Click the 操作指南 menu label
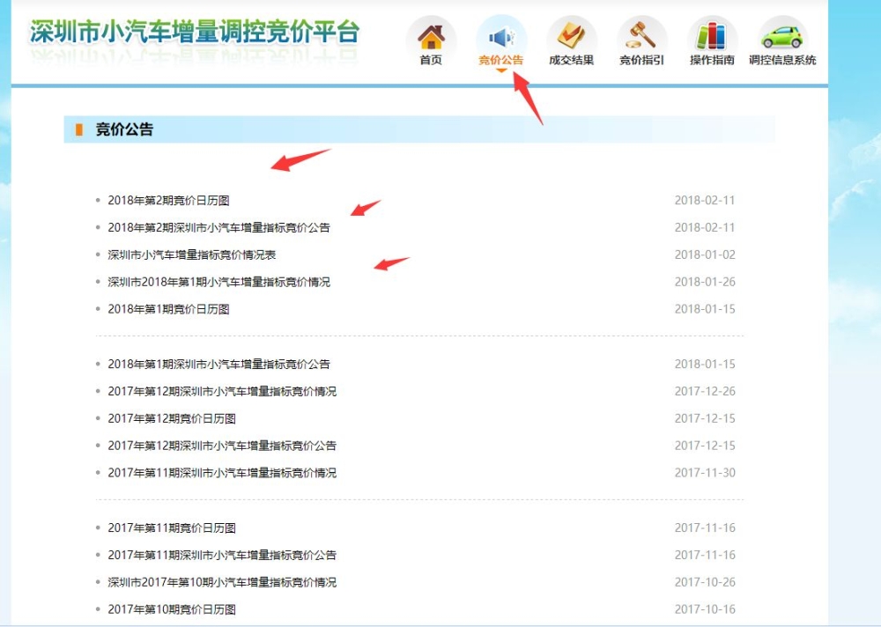 click(x=712, y=60)
